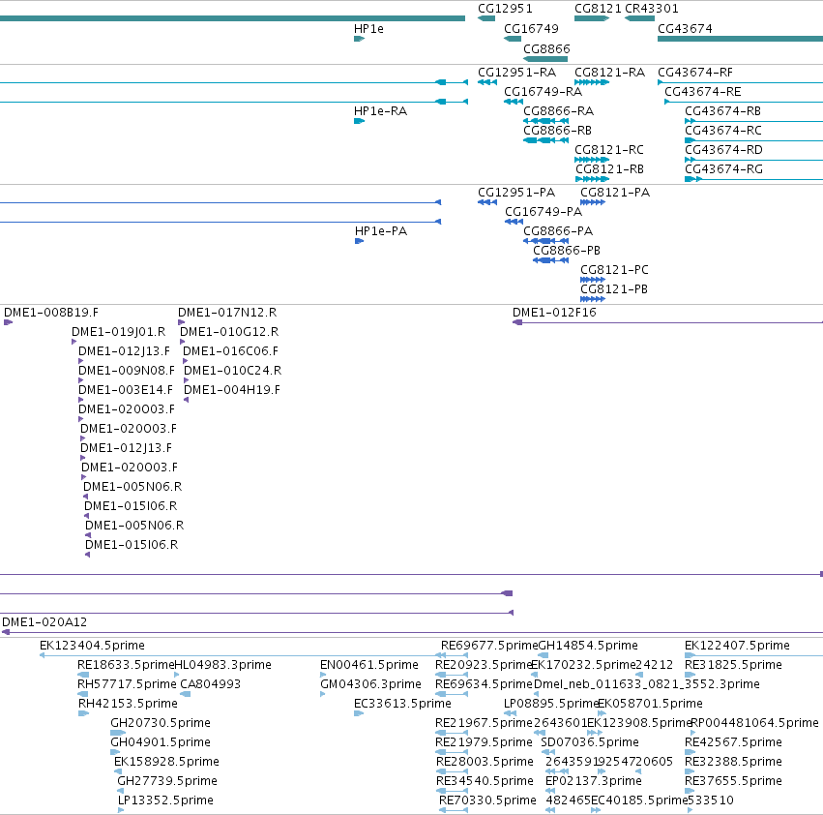Click the CG43674-RD transcript label
The image size is (823, 815).
(723, 150)
